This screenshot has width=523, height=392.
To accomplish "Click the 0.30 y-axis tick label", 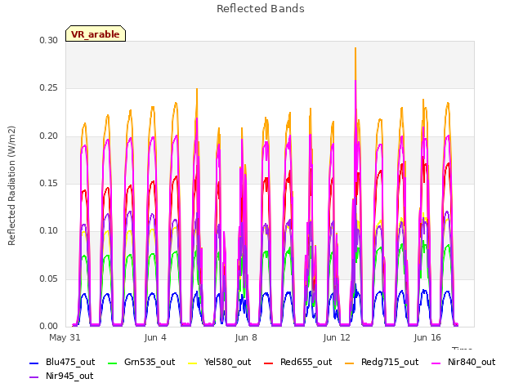I will 48,40.
